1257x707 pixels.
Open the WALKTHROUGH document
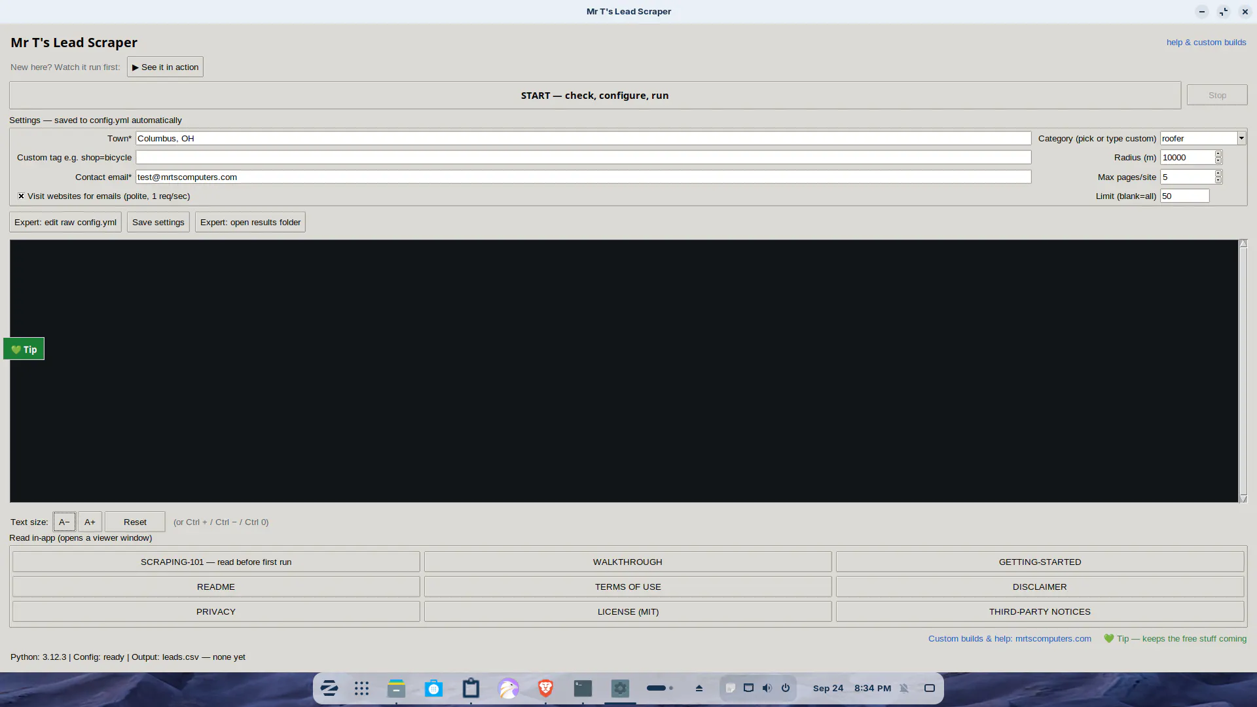[x=628, y=562]
